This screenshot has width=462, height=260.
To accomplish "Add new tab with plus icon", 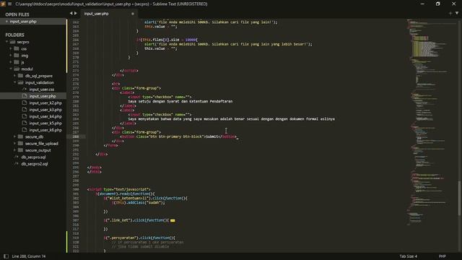I will pyautogui.click(x=450, y=13).
